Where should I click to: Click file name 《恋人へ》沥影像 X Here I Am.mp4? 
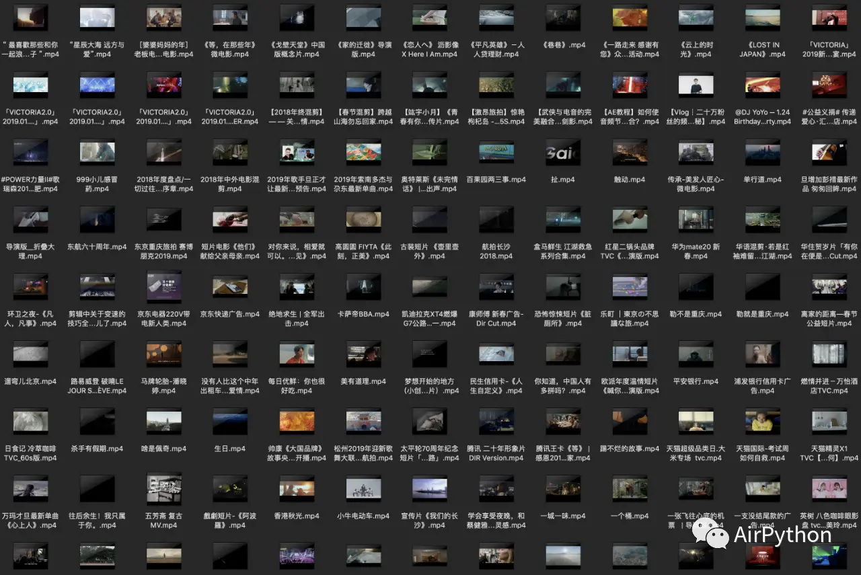pos(430,50)
